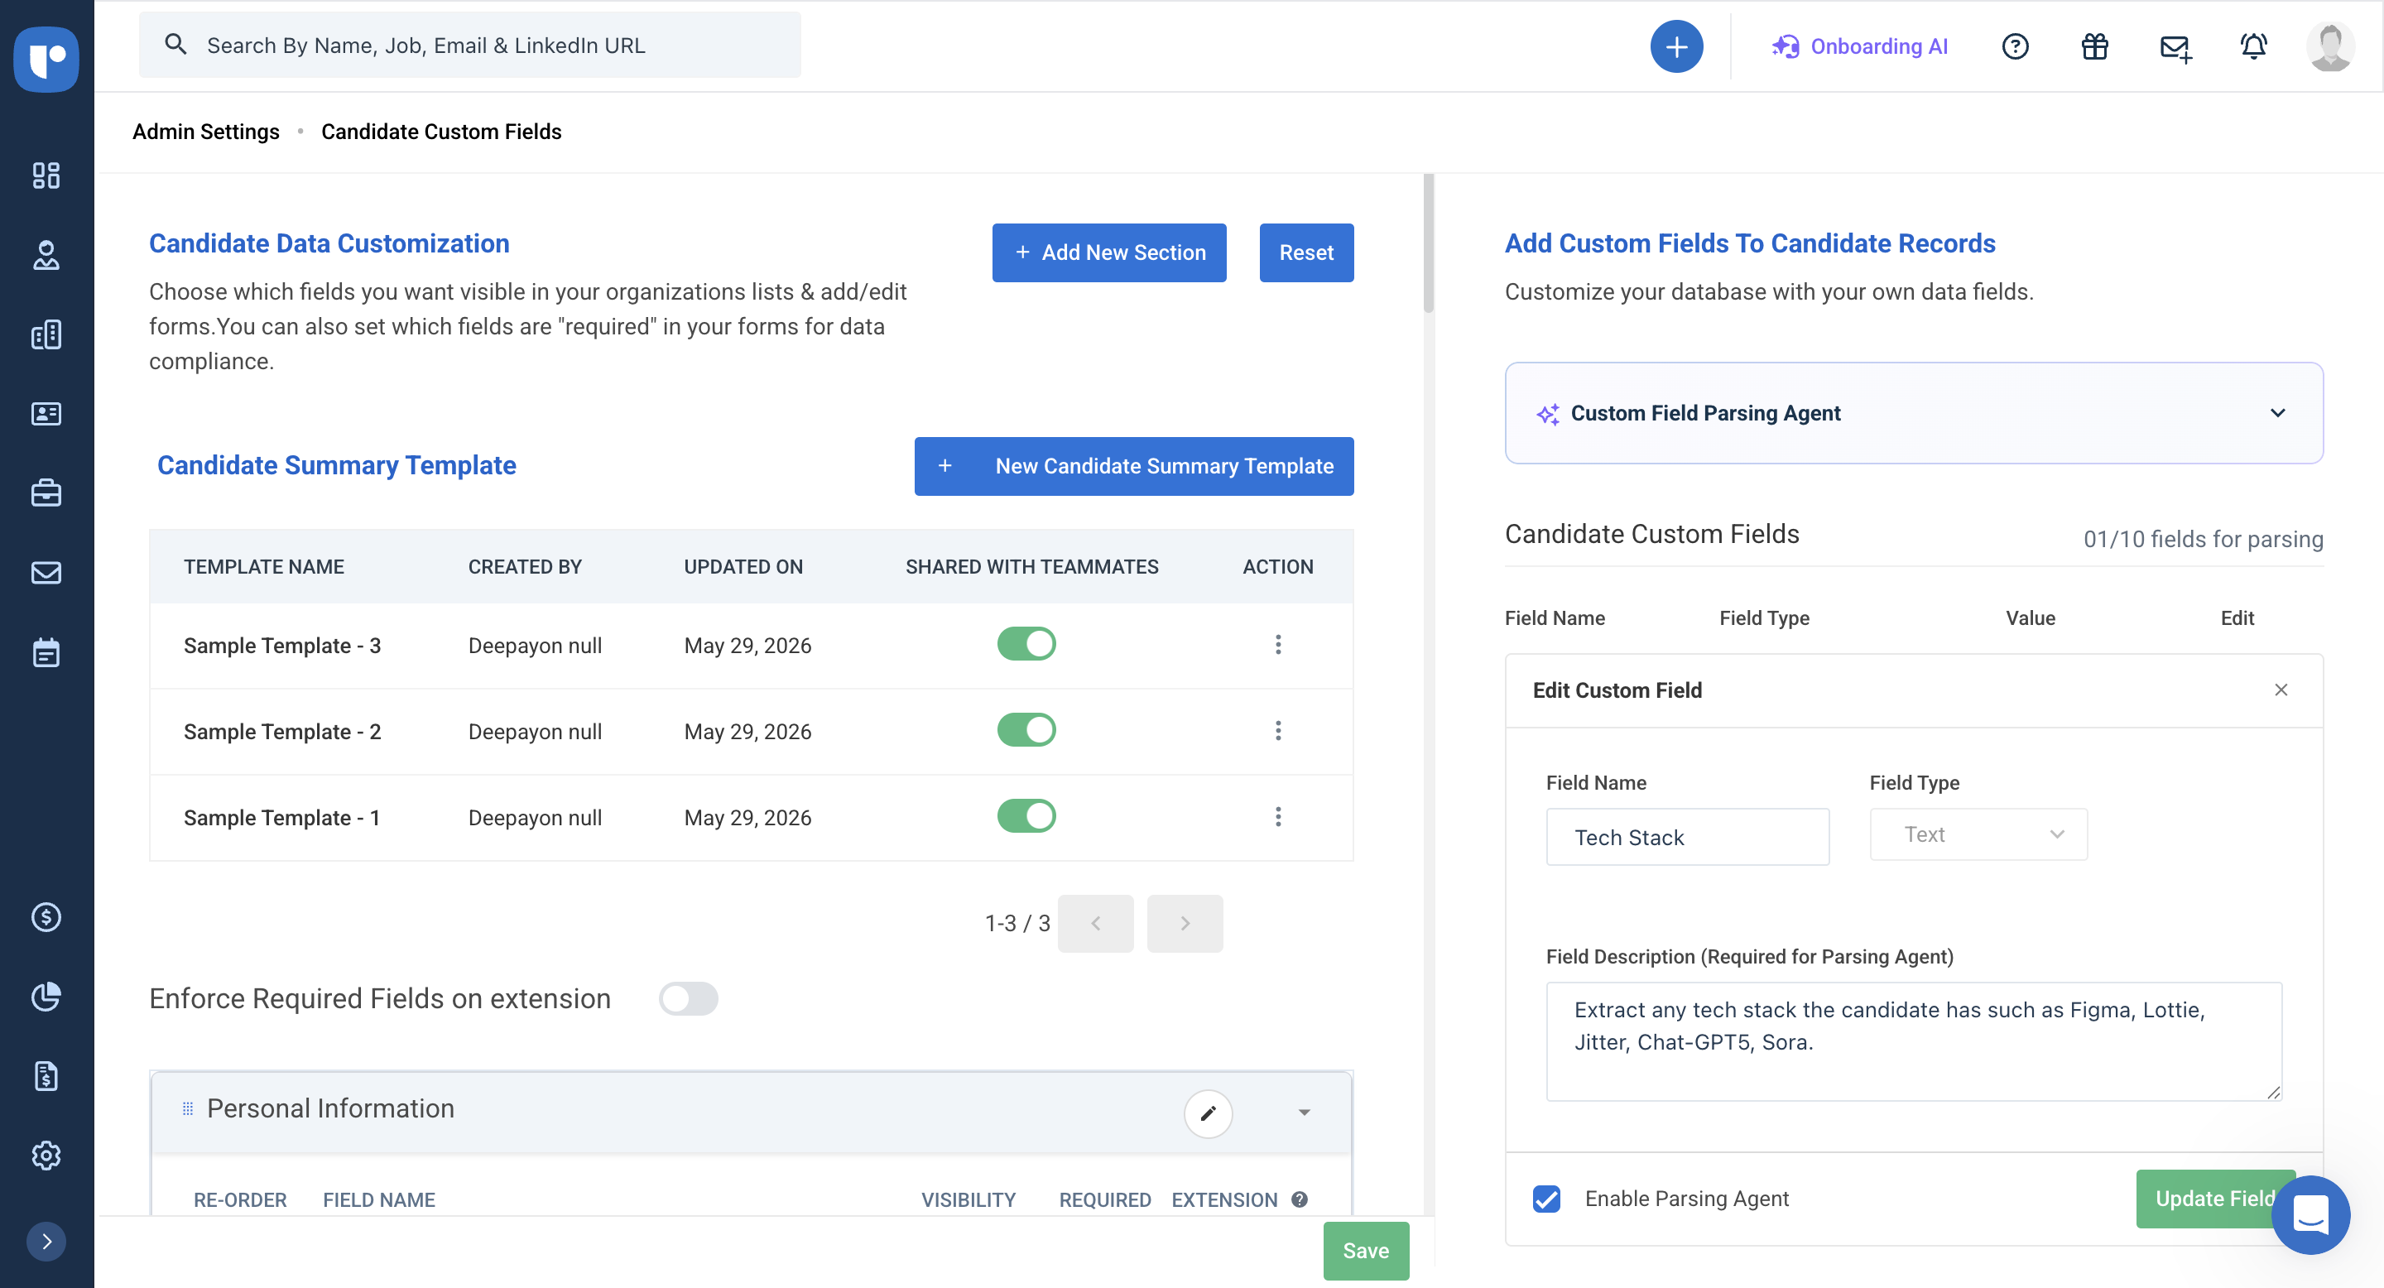Edit Personal Information section with pencil icon

[1208, 1113]
